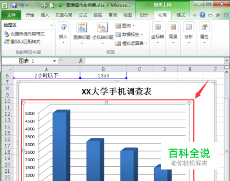Click the Undo arrow icon
This screenshot has height=181, width=230.
[x=22, y=6]
